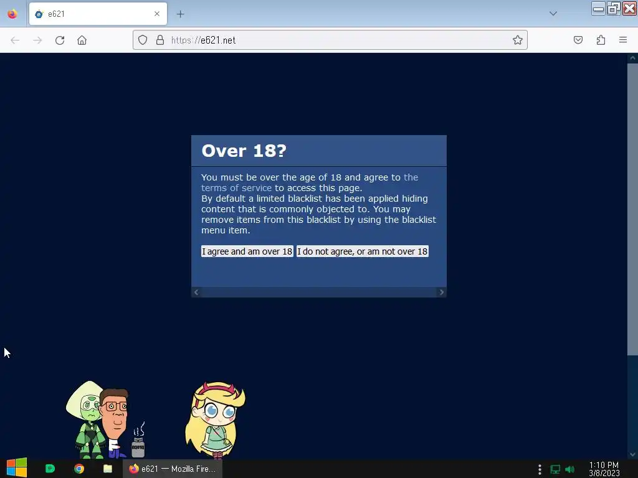Reload the current page
The height and width of the screenshot is (478, 638).
(60, 40)
